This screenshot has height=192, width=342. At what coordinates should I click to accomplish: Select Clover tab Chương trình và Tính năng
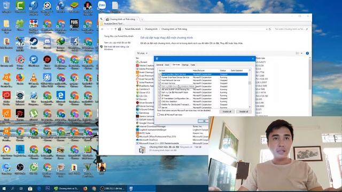coord(122,19)
